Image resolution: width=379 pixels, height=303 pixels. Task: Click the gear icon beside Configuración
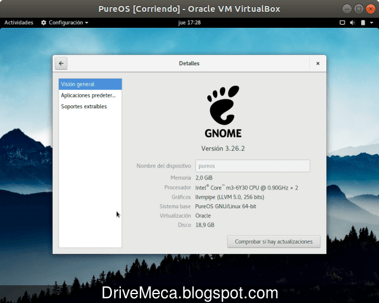(43, 22)
